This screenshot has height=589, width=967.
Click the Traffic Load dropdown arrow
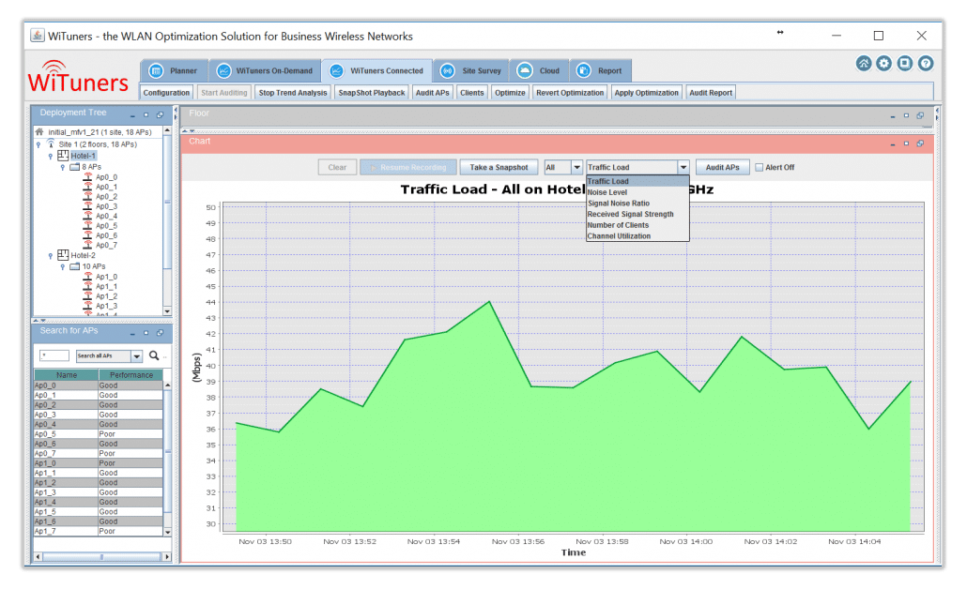pos(683,167)
